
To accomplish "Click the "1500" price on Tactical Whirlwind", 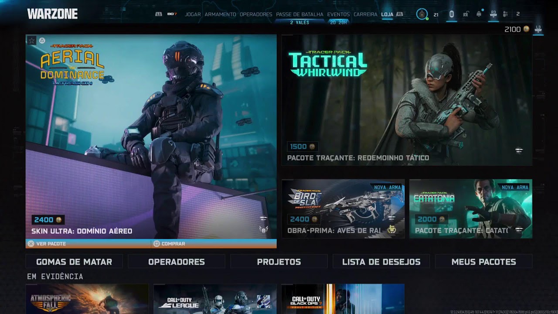I will tap(299, 147).
